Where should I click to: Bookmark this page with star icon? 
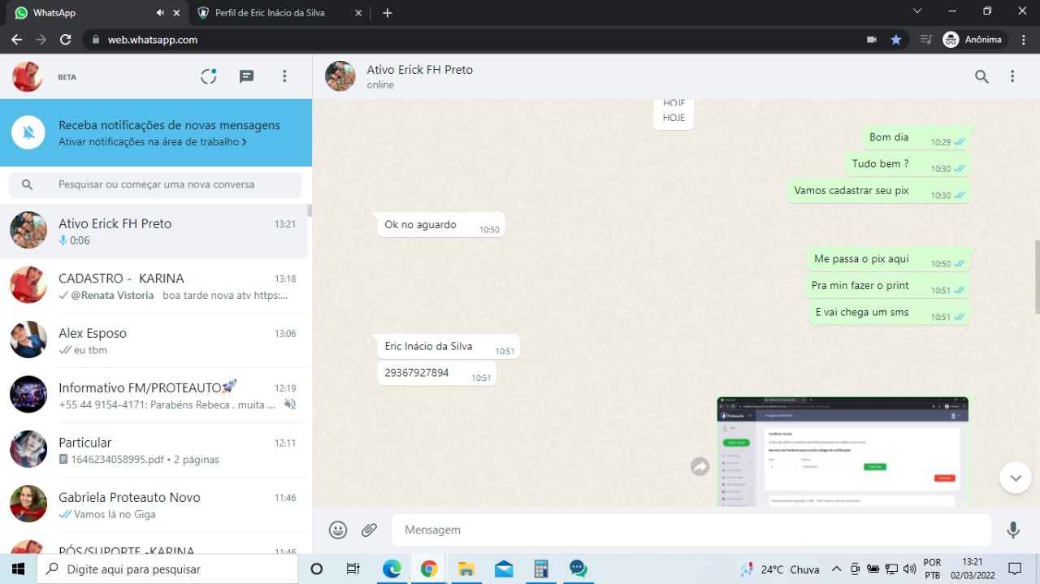(896, 39)
